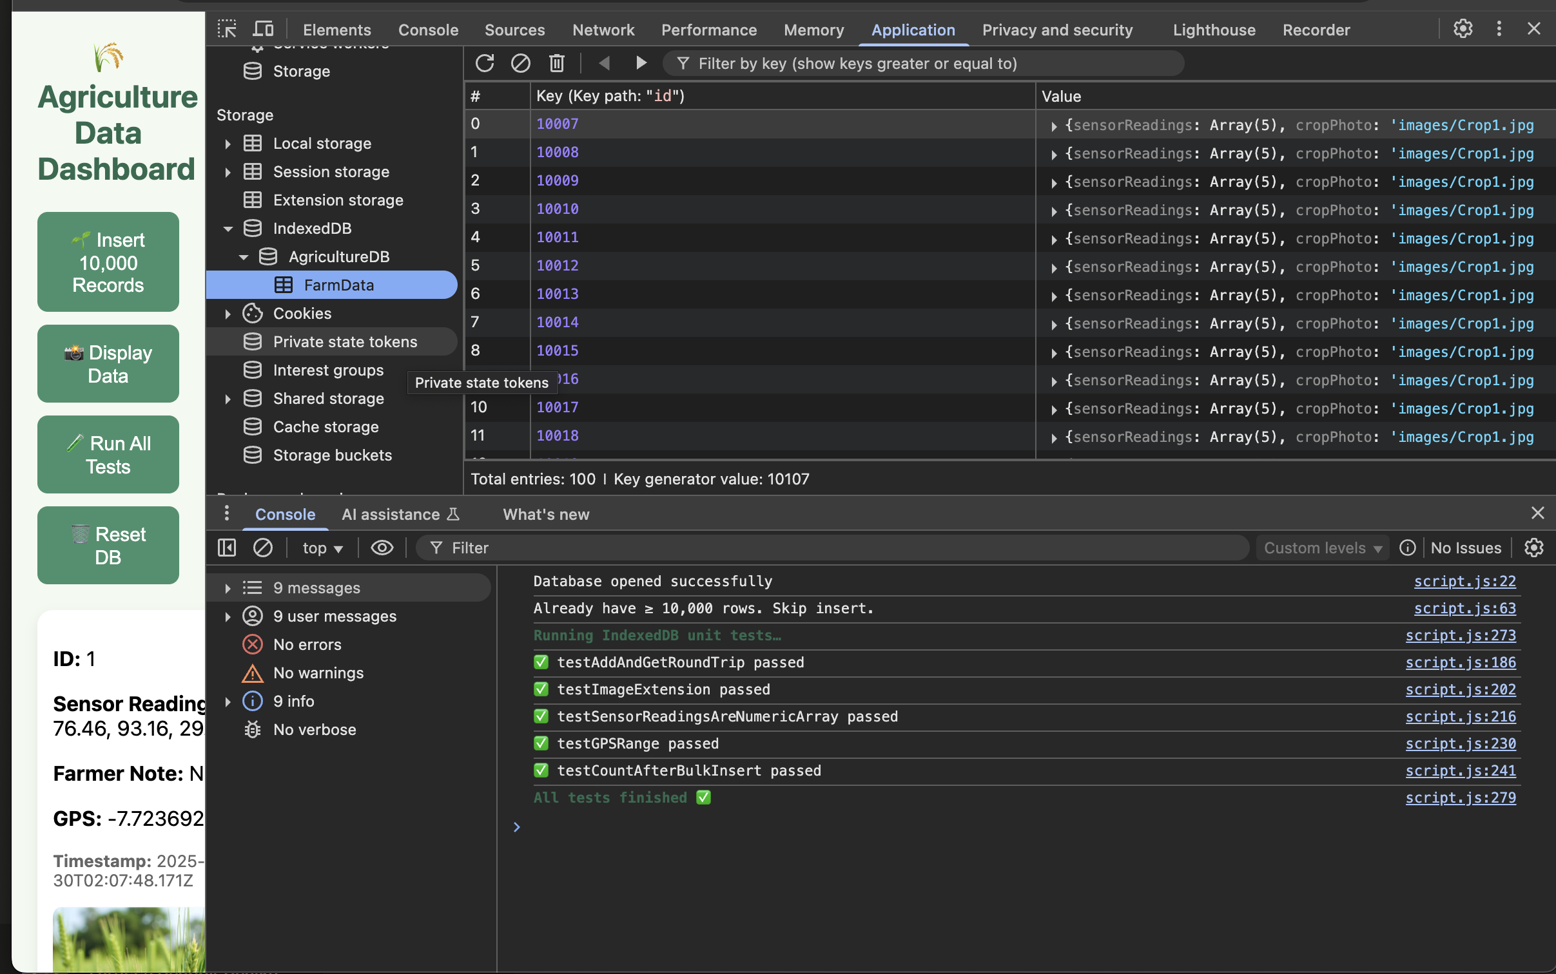Toggle the console sidebar panel icon
Screen dimensions: 1556x974
click(227, 548)
